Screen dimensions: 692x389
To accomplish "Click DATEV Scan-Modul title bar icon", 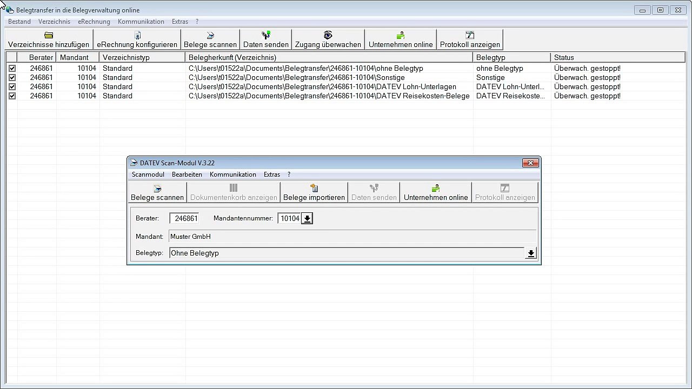I will [x=134, y=163].
